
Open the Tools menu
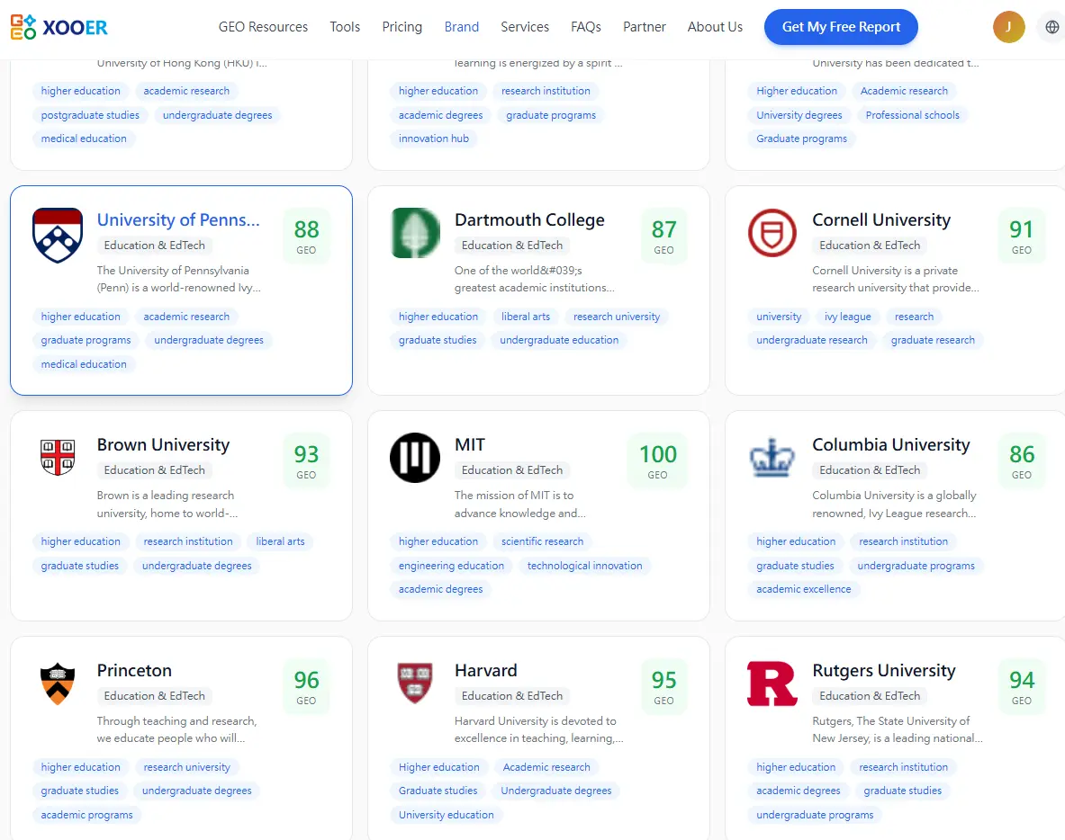345,27
